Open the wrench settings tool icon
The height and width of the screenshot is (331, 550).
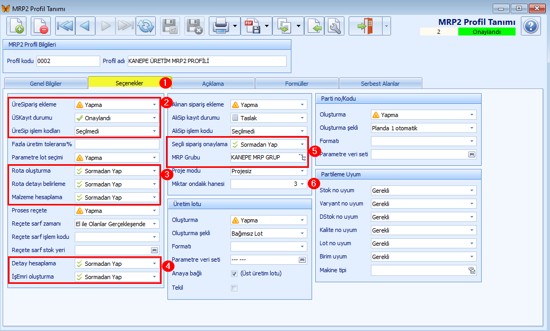coord(334,26)
